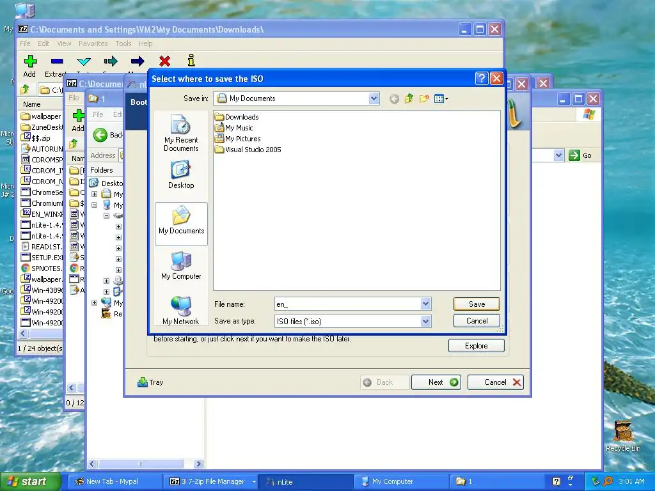
Task: Open the Explorer address bar dropdown
Action: coord(558,155)
